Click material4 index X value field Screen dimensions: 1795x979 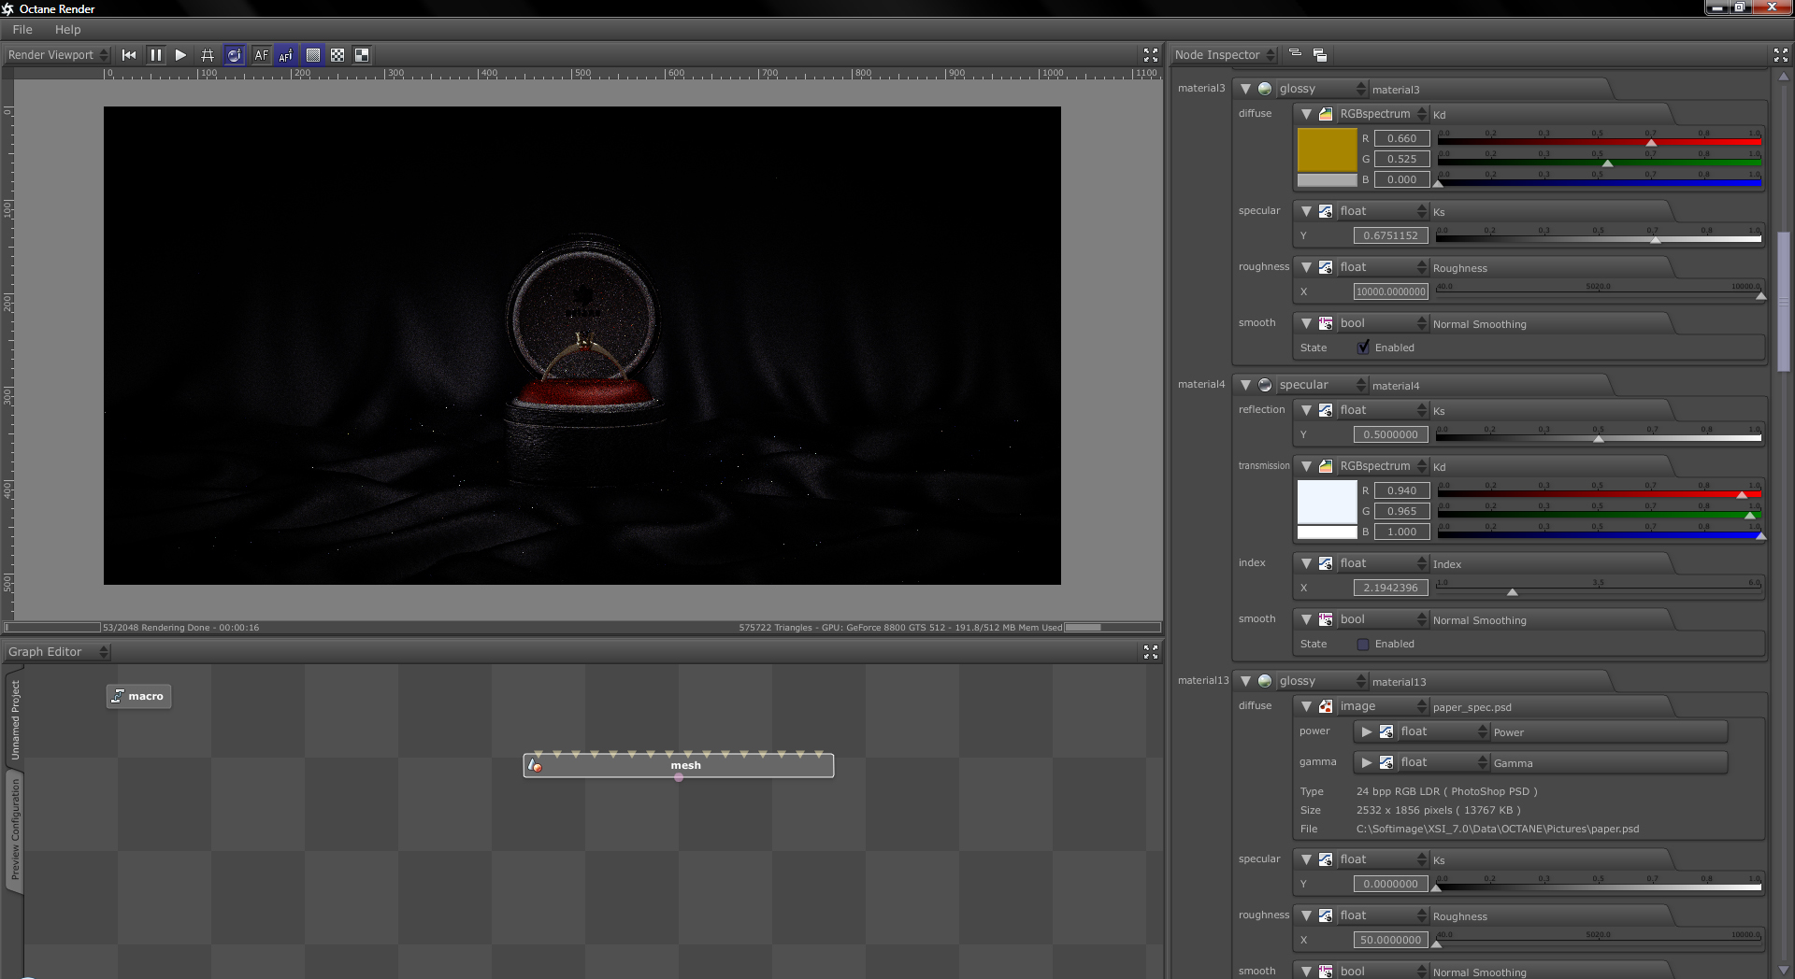(1390, 588)
